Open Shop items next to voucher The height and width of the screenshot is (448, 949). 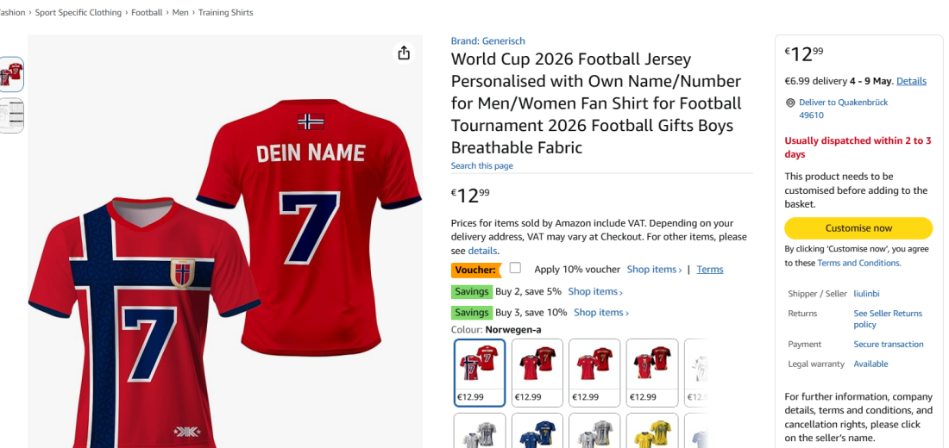(x=654, y=270)
